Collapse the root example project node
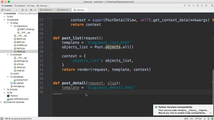 tap(1, 13)
